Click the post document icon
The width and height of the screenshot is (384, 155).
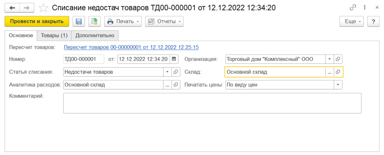coord(94,22)
